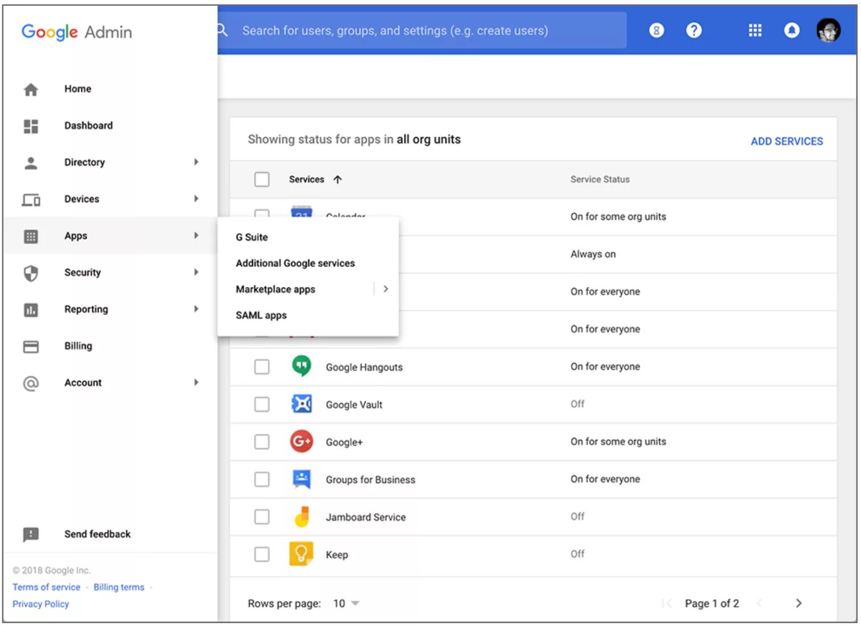Image resolution: width=861 pixels, height=626 pixels.
Task: Click the Services column header
Action: (x=306, y=179)
